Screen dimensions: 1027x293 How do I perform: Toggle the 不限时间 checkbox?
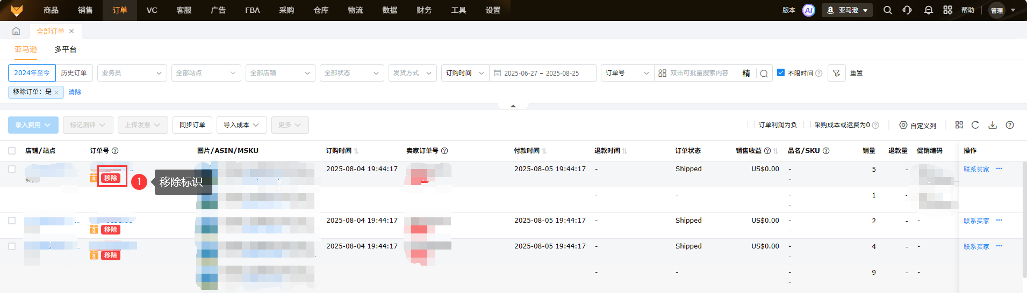click(781, 72)
